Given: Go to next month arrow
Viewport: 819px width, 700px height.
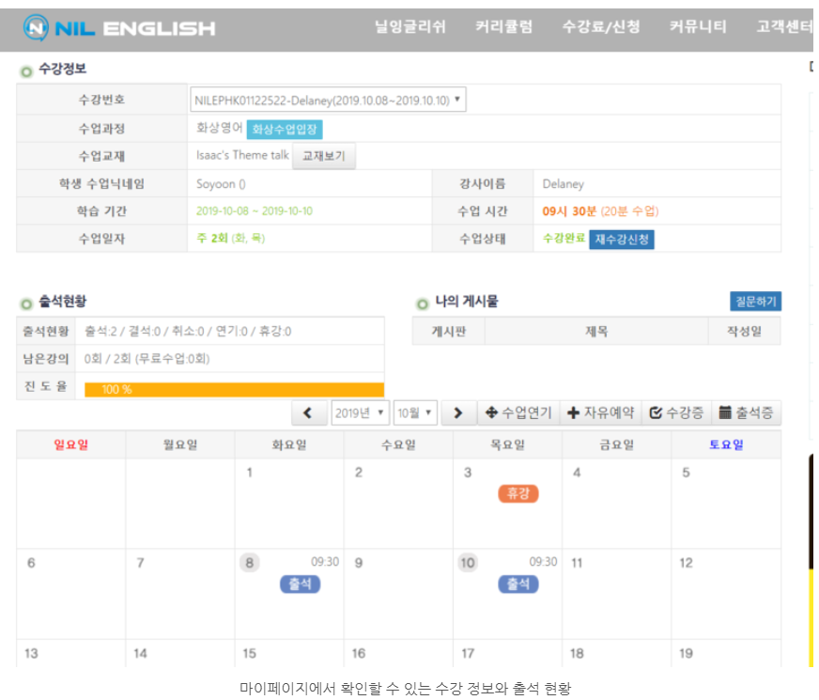Looking at the screenshot, I should 458,413.
